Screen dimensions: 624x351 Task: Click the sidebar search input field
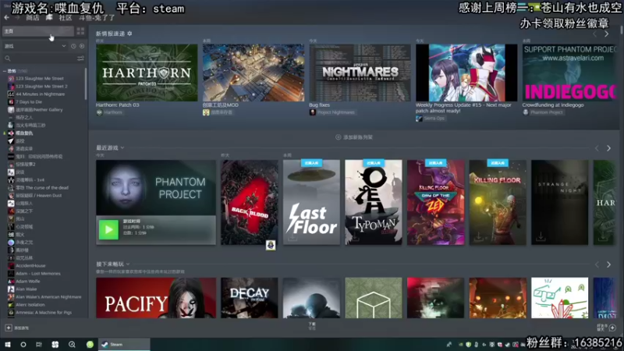pos(43,58)
